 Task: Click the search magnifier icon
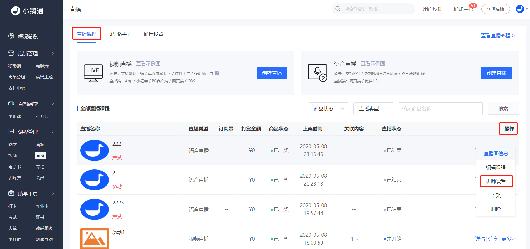pos(338,9)
